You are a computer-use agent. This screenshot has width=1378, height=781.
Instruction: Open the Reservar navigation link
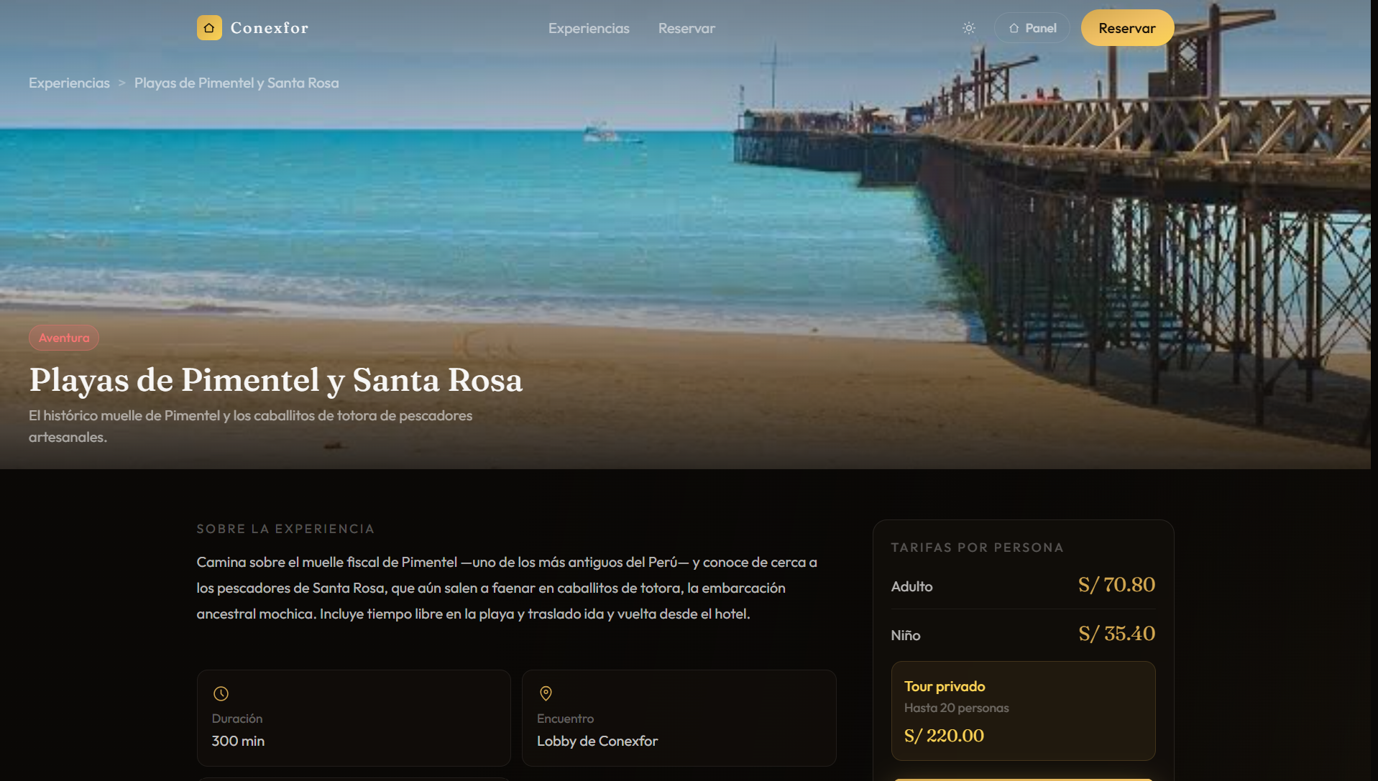[686, 28]
